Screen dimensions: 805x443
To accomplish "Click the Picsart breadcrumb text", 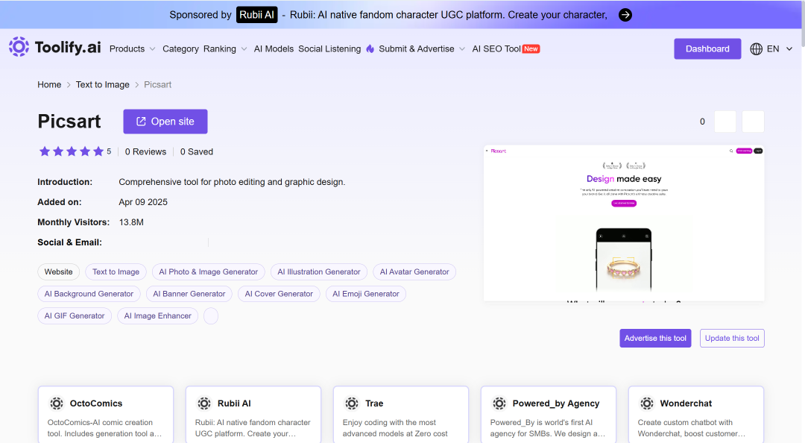I will pos(157,85).
